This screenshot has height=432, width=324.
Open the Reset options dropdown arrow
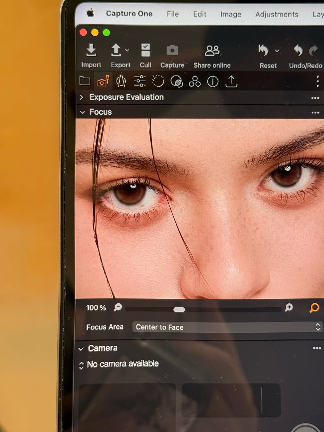click(277, 50)
